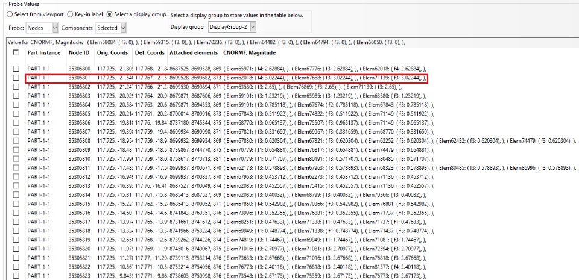Select Node ID cell 35305804

click(80, 105)
